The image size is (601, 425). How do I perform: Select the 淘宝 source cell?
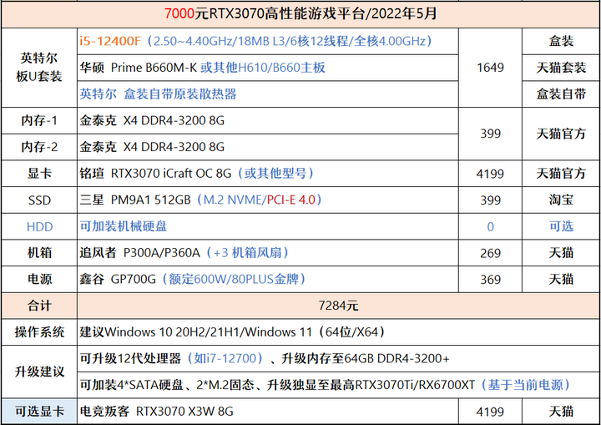tap(561, 200)
